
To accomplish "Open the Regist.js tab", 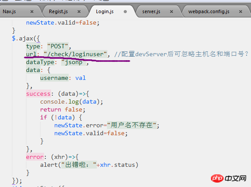I will (58, 12).
